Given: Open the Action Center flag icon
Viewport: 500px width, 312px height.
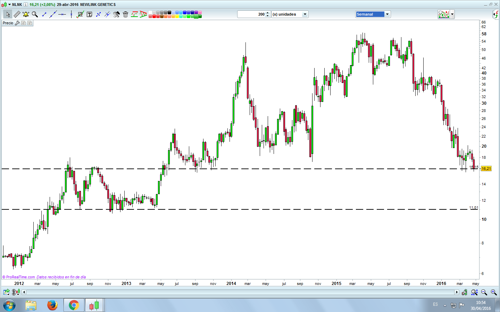Looking at the screenshot, I should tap(462, 305).
